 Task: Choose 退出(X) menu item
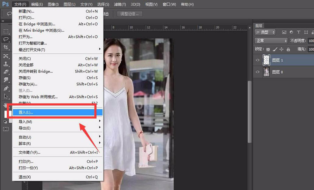[x=58, y=177]
